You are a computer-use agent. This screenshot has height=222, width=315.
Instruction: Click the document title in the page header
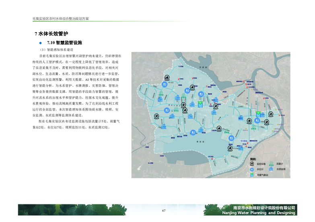click(61, 19)
